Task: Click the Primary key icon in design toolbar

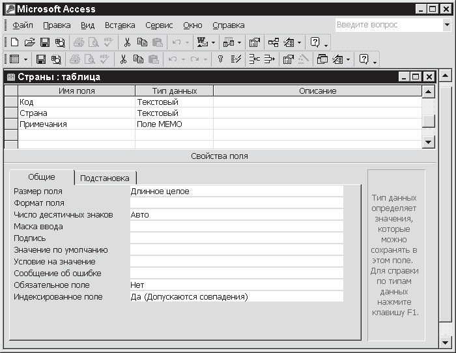Action: click(221, 59)
